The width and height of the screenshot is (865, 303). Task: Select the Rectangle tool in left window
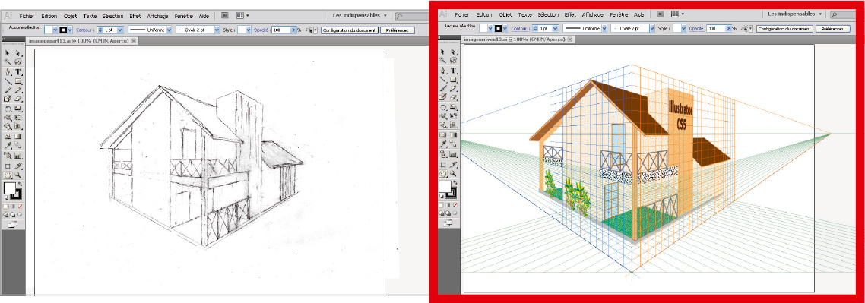tap(18, 81)
